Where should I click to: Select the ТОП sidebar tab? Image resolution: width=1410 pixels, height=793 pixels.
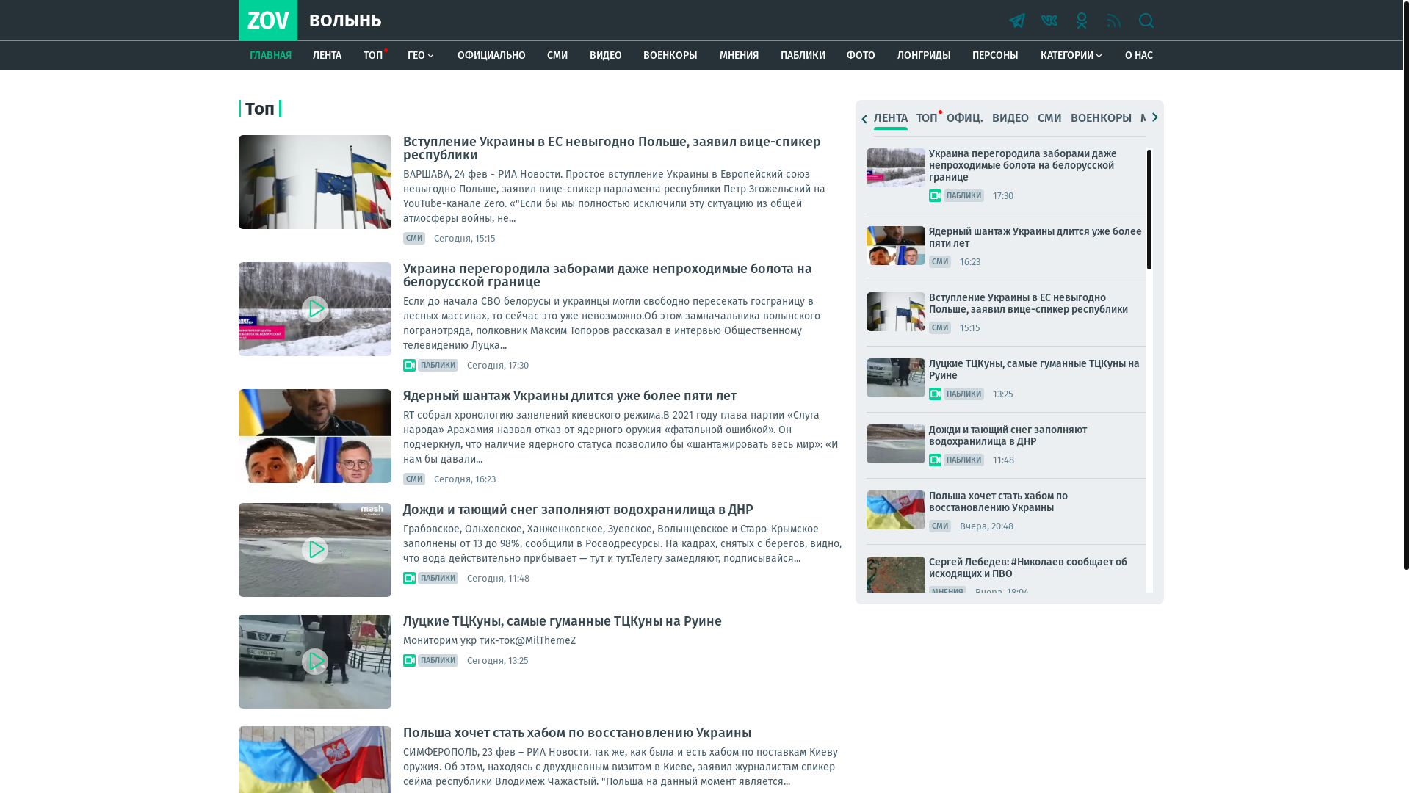coord(927,118)
